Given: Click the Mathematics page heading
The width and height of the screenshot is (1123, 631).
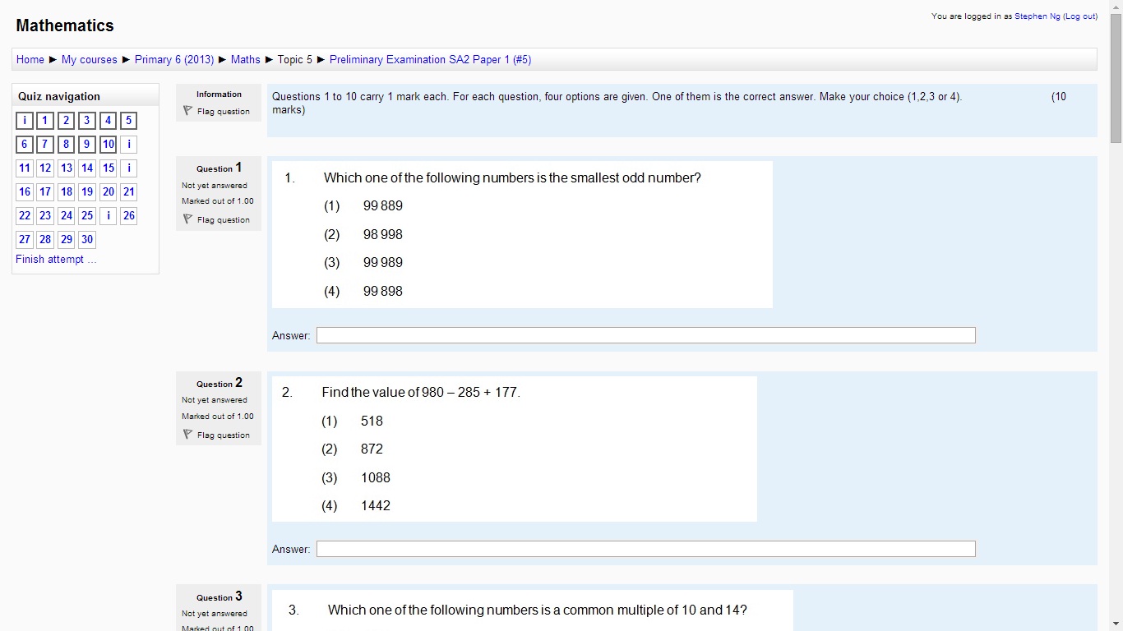Looking at the screenshot, I should click(65, 25).
